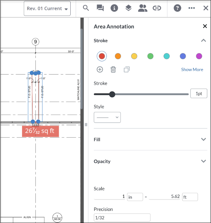Image resolution: width=211 pixels, height=223 pixels.
Task: Open the Precision 1/32 dropdown
Action: tap(122, 218)
